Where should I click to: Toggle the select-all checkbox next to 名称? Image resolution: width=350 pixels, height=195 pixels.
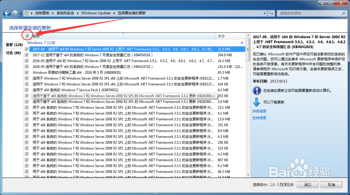[27, 36]
